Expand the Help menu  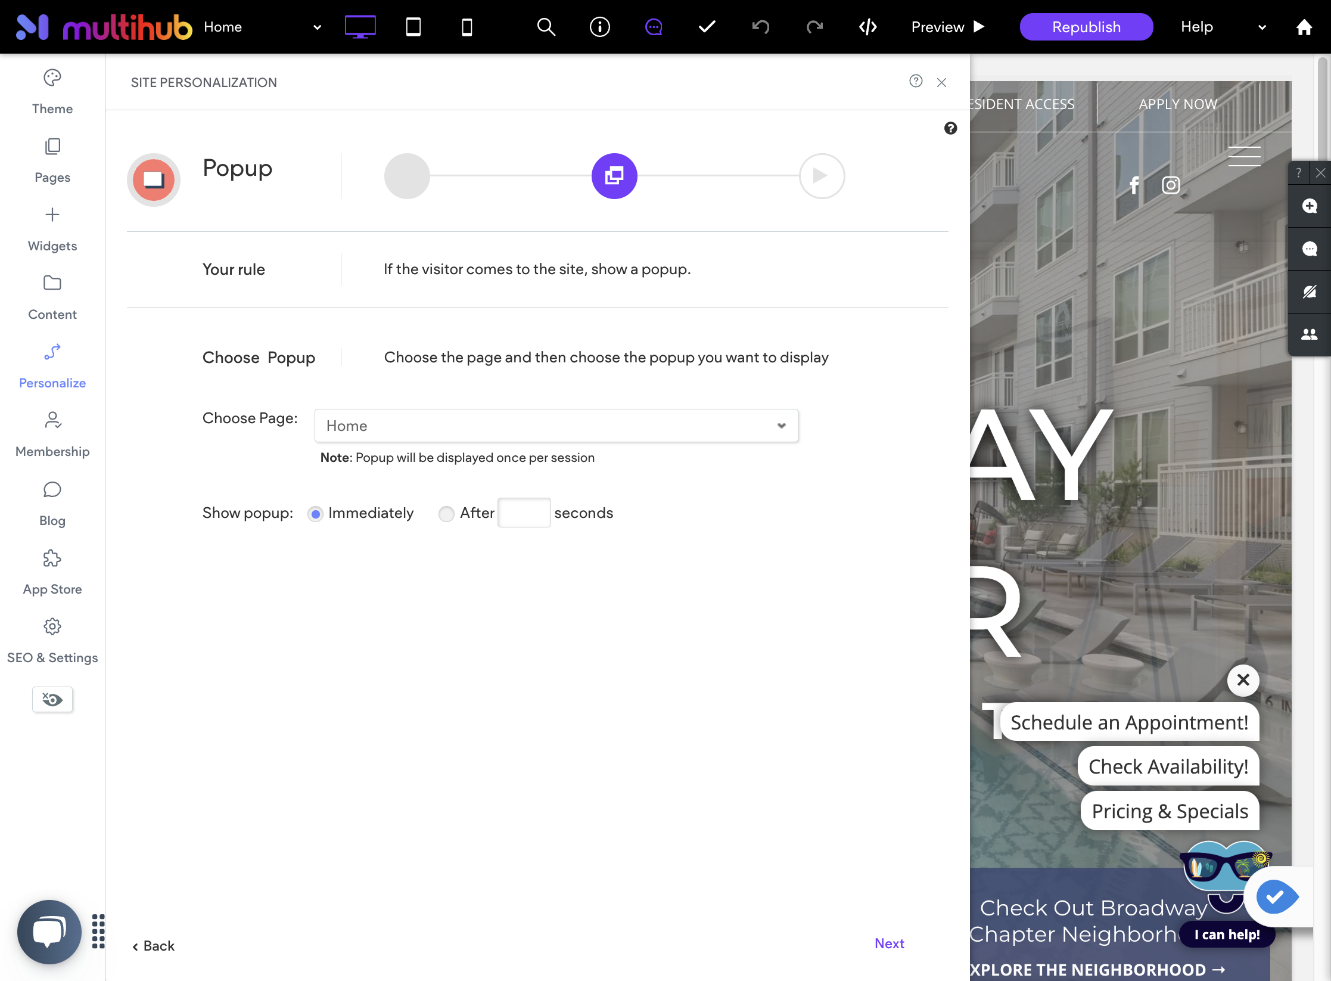click(1223, 27)
